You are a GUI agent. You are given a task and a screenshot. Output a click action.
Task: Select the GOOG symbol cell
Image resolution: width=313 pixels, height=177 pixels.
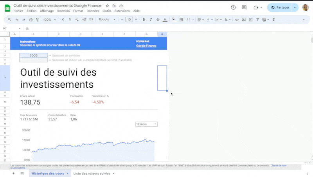[33, 55]
